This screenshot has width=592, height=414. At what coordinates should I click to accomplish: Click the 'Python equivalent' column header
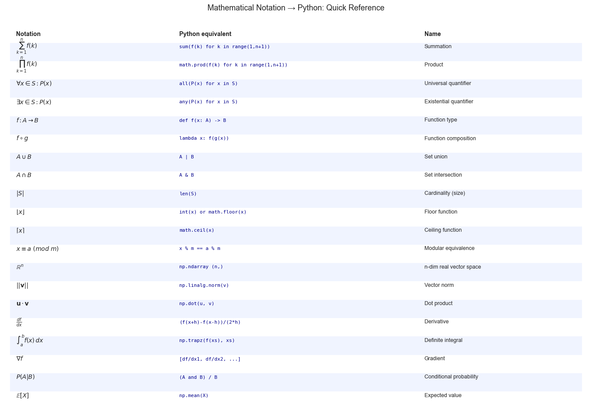tap(205, 34)
